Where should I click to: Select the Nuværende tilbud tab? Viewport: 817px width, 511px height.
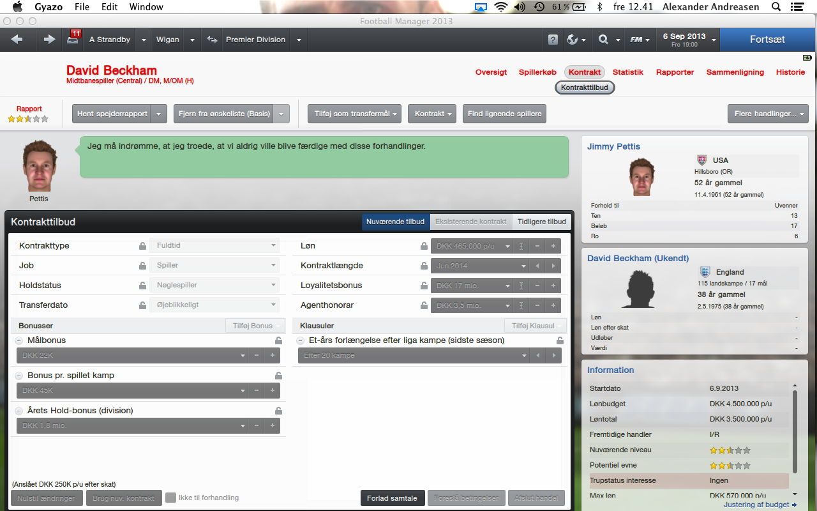(396, 222)
